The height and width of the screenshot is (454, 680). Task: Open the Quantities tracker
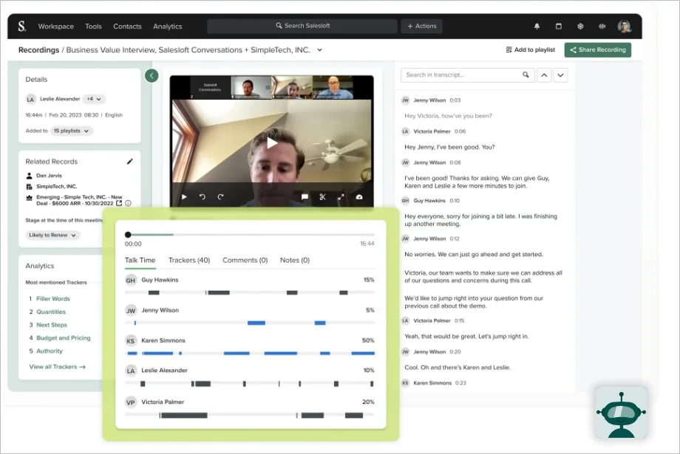[x=51, y=312]
